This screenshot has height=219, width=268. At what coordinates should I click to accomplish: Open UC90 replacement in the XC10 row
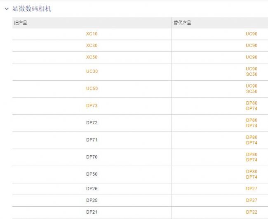251,34
